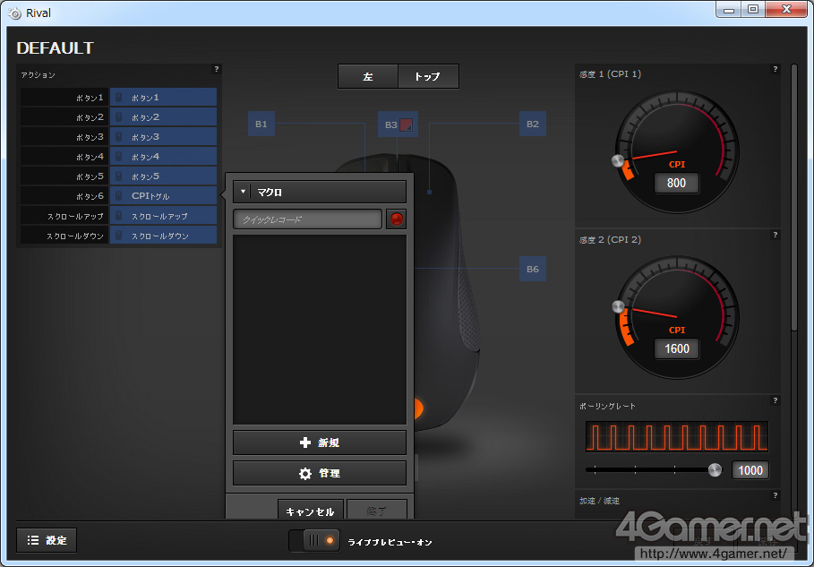
Task: Toggle the ライブプレビュー switch
Action: (314, 540)
